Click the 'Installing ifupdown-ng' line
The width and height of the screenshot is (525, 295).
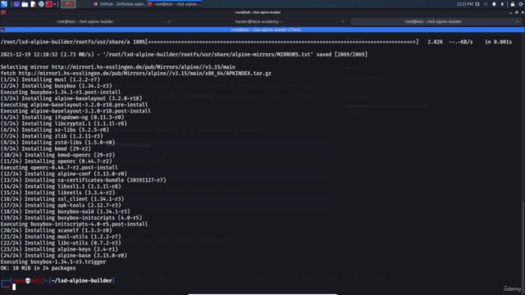(x=62, y=117)
